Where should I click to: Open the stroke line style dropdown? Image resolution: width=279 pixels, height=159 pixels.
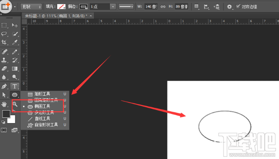(126, 7)
